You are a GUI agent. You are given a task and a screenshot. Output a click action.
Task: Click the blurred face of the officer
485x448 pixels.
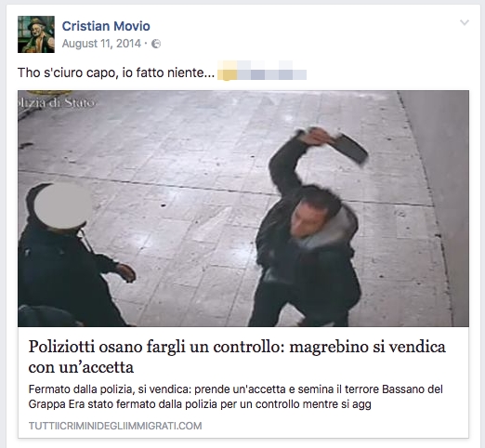click(x=63, y=205)
